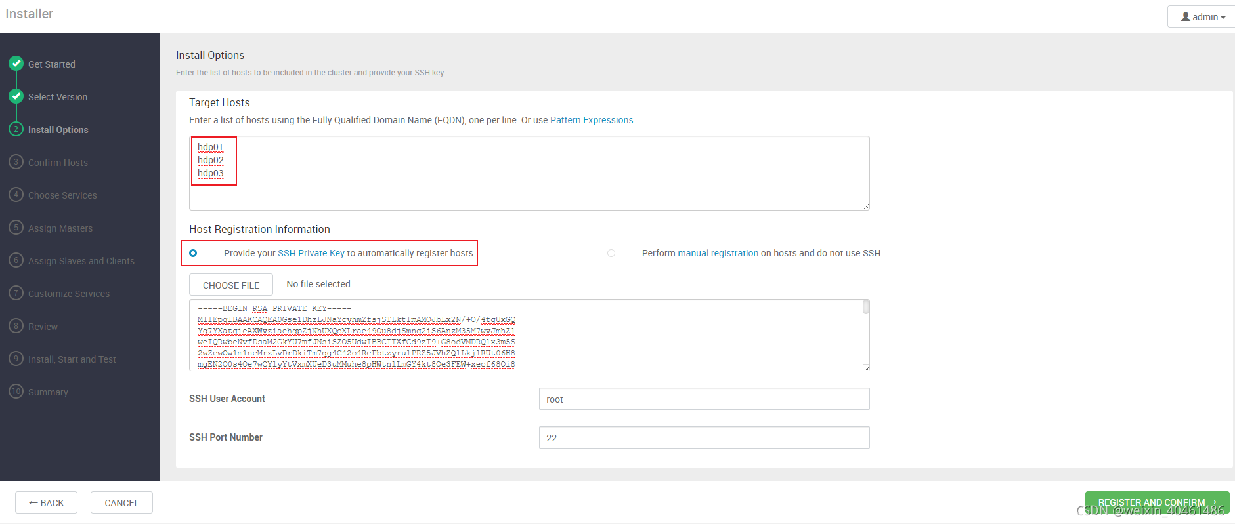
Task: Select the manual registration radio button
Action: coord(611,253)
